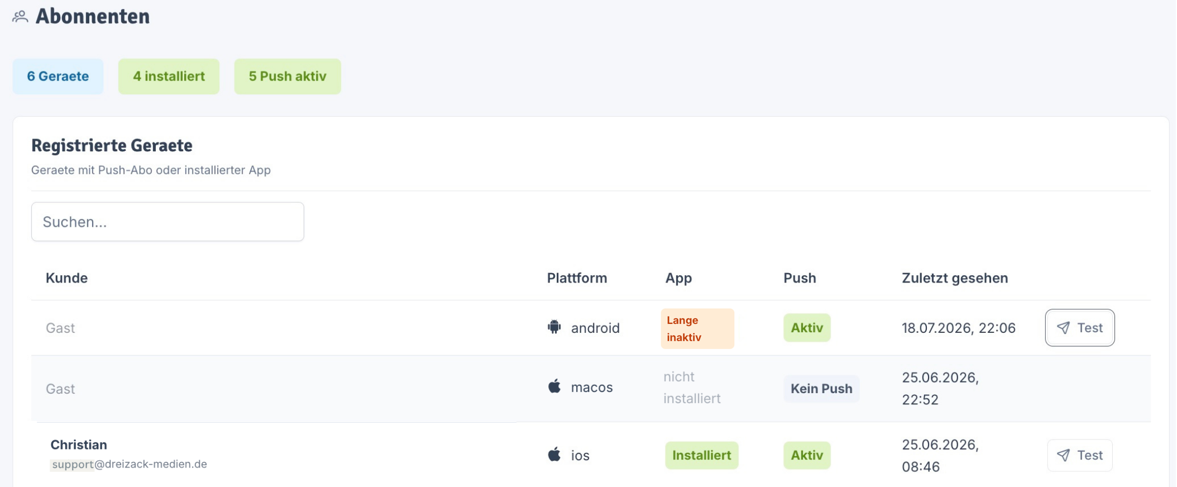Screen dimensions: 1177x487
Task: Click the Registrierte Geraete heading
Action: (112, 145)
